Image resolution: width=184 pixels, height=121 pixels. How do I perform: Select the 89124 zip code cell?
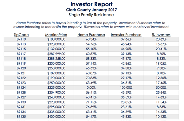(x=21, y=88)
